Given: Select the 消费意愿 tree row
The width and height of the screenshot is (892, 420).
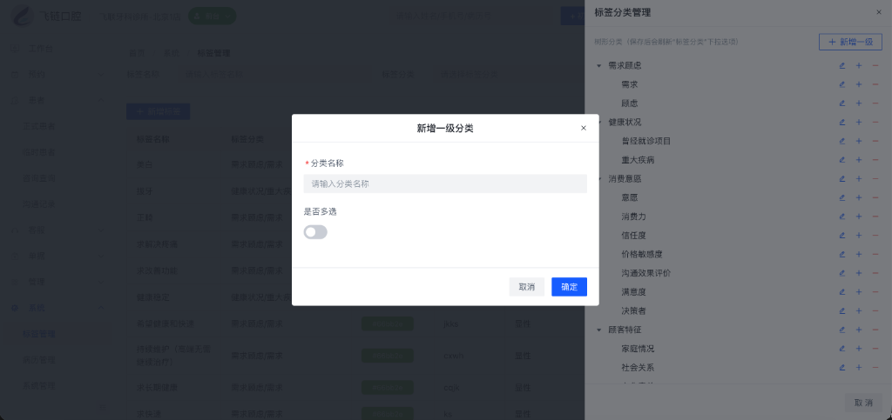Looking at the screenshot, I should [x=625, y=179].
